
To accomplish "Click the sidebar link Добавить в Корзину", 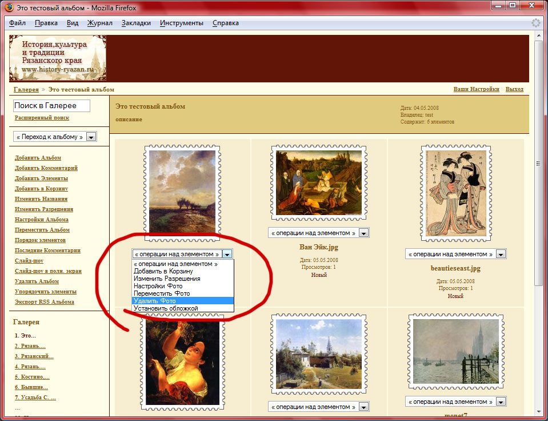I will pos(41,189).
